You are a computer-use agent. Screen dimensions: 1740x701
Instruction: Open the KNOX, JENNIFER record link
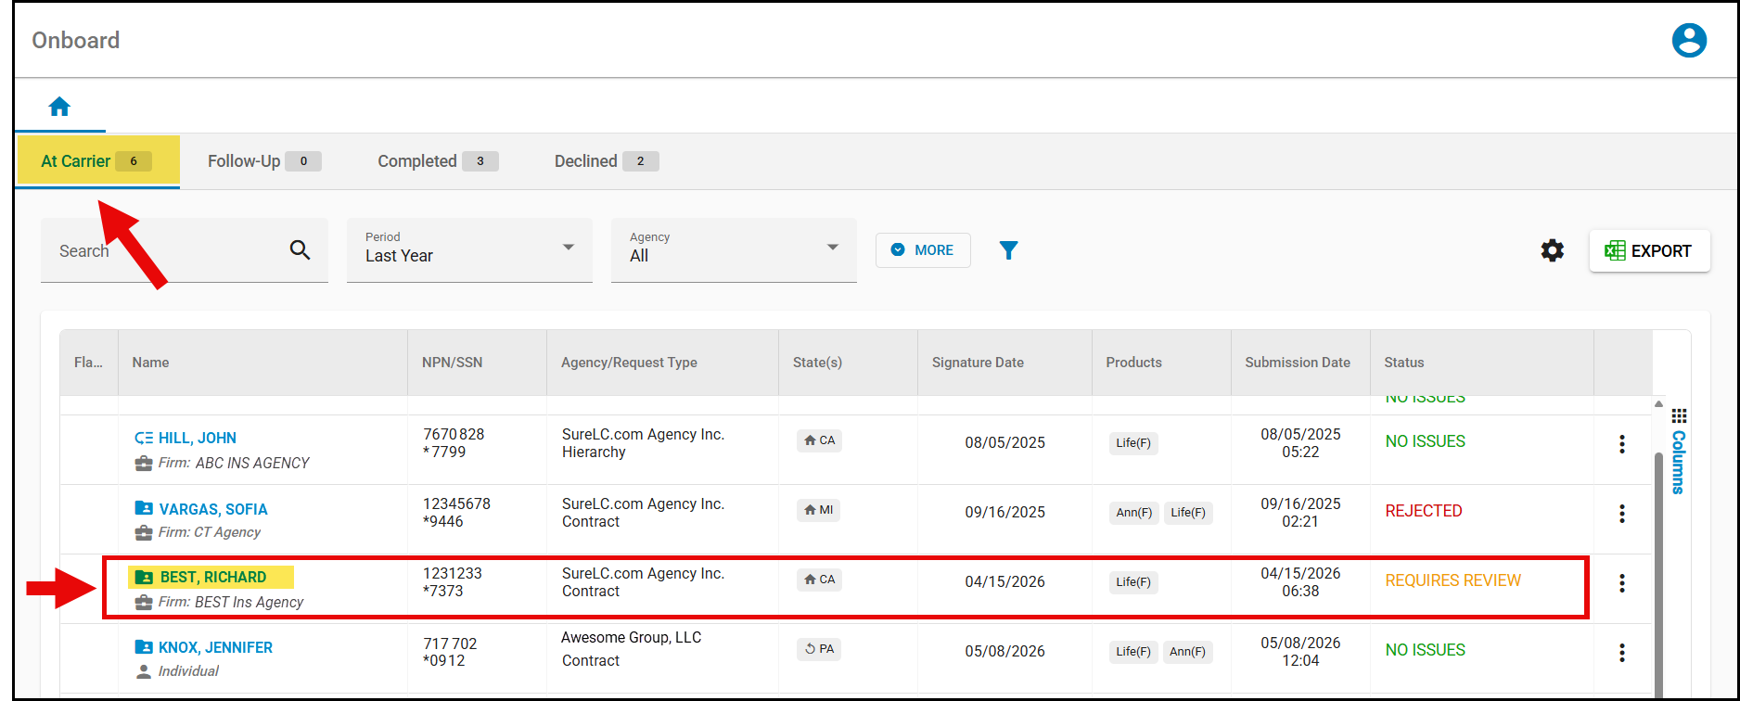[215, 647]
